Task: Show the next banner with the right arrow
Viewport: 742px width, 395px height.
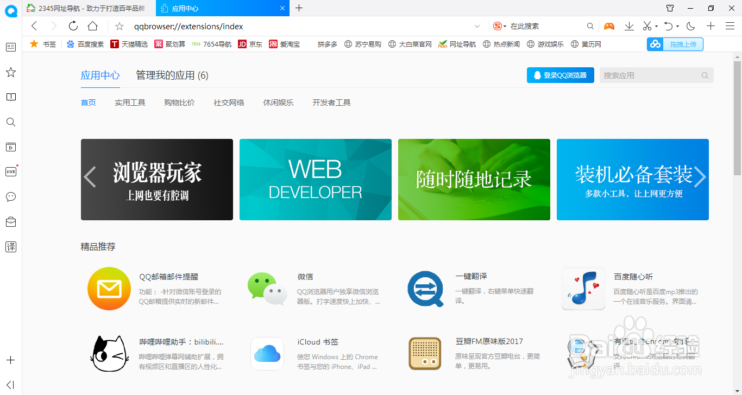Action: [x=700, y=177]
